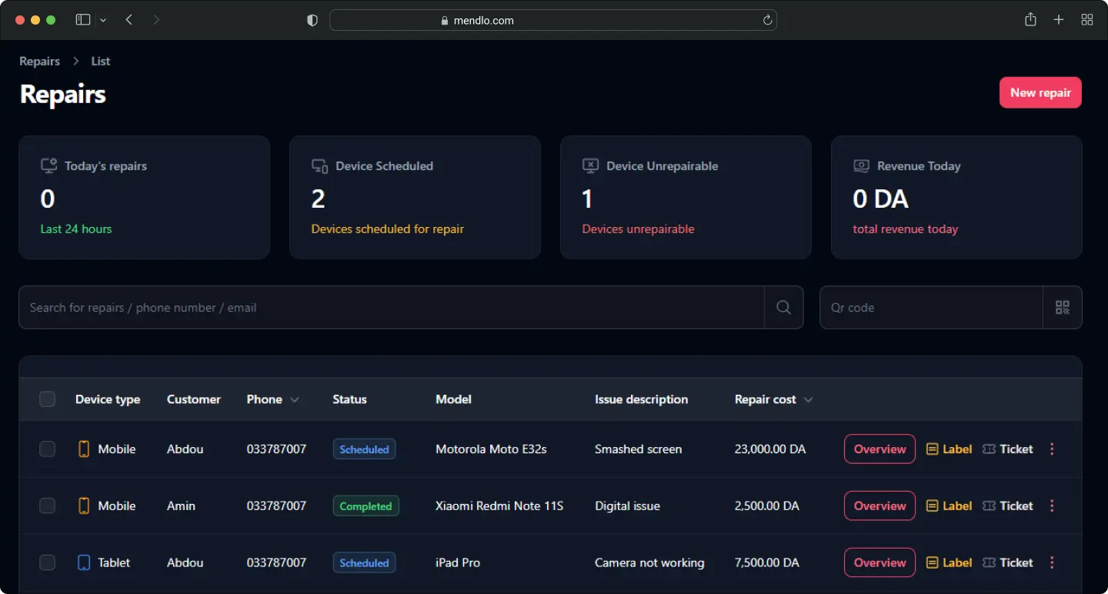1108x594 pixels.
Task: Click the Devices scheduled for repair text
Action: click(388, 229)
